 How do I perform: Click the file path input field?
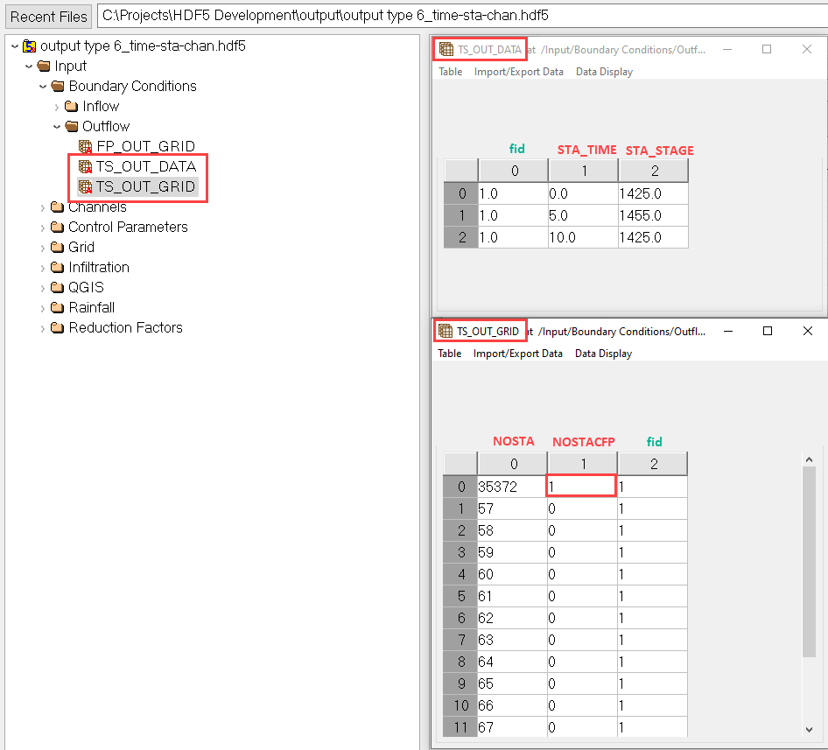pos(460,17)
